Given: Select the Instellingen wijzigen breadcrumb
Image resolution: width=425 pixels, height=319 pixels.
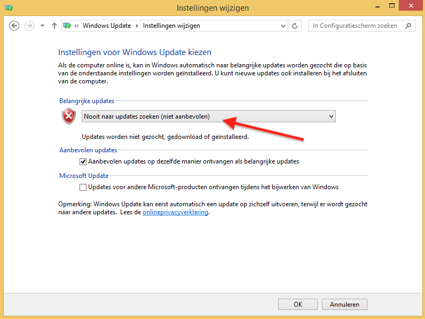Looking at the screenshot, I should coord(171,26).
